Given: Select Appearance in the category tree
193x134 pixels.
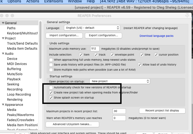Looking at the screenshot, I should 14,105.
